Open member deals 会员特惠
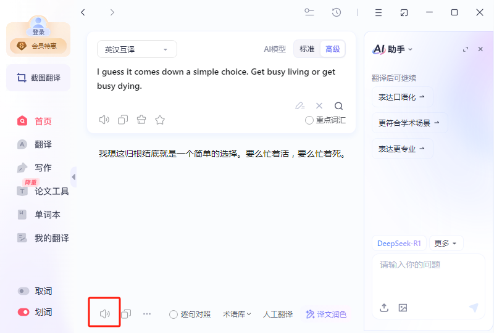Image resolution: width=494 pixels, height=333 pixels. coord(38,46)
